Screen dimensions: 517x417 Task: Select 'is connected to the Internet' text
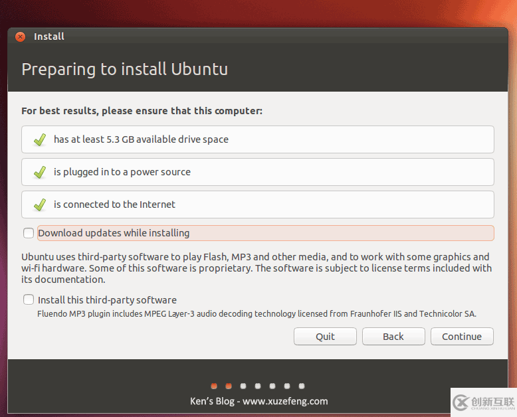[x=114, y=205]
